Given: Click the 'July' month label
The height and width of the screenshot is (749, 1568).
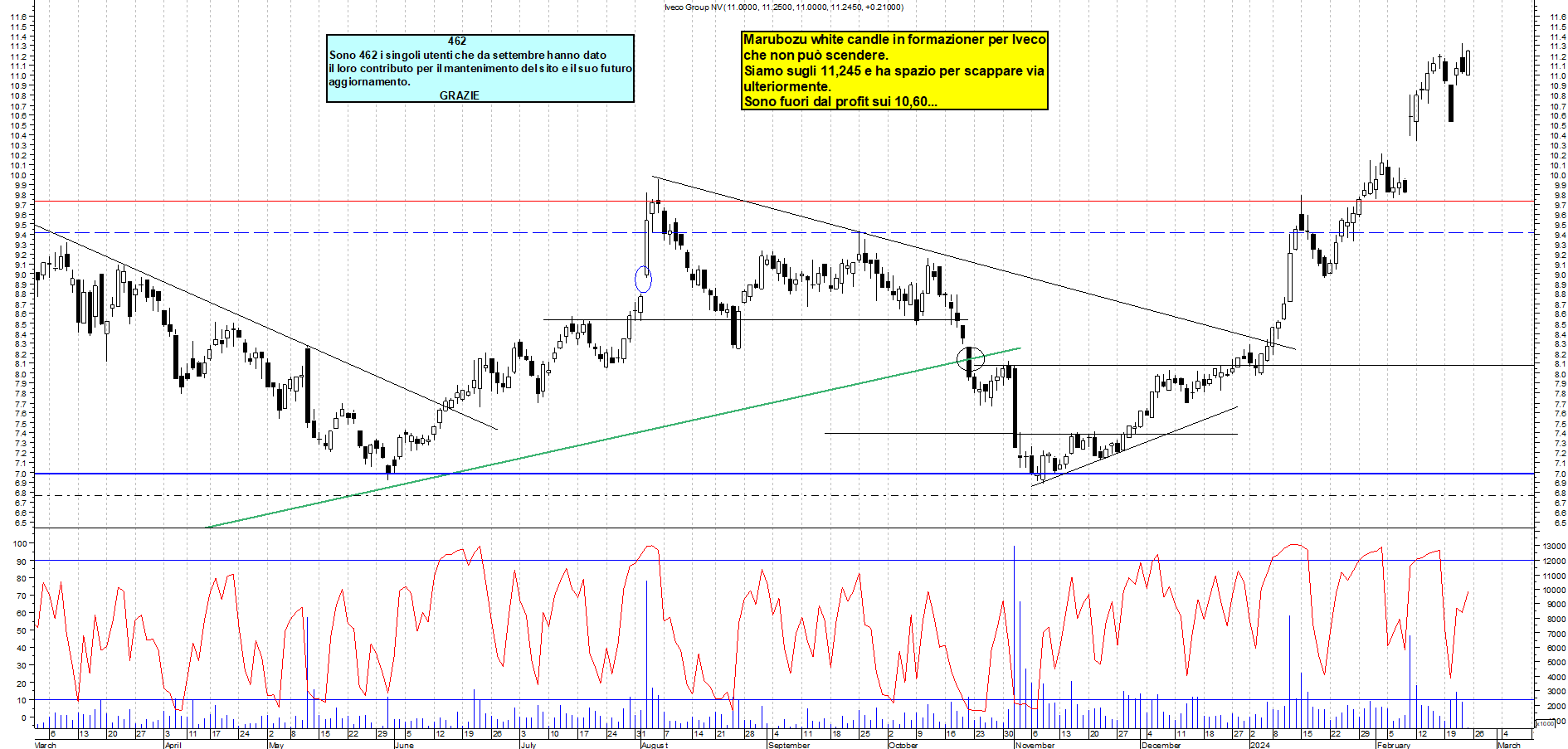Looking at the screenshot, I should [x=528, y=745].
